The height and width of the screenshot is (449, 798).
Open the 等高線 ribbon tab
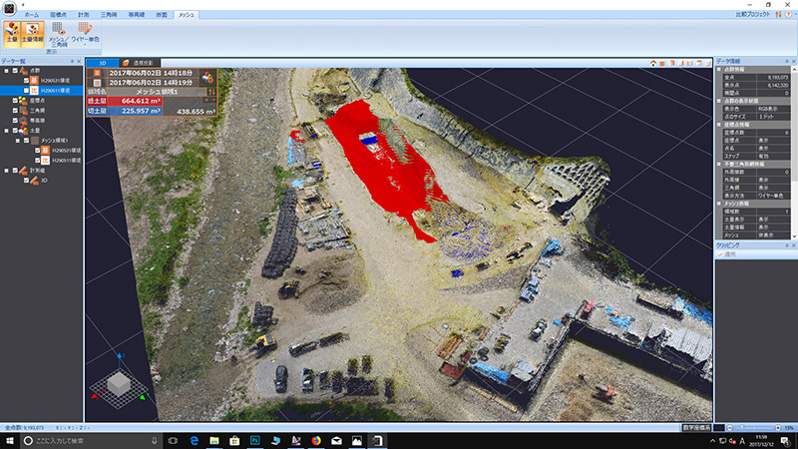click(137, 15)
